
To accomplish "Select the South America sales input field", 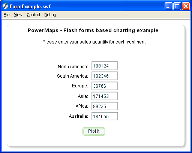I will pos(105,76).
